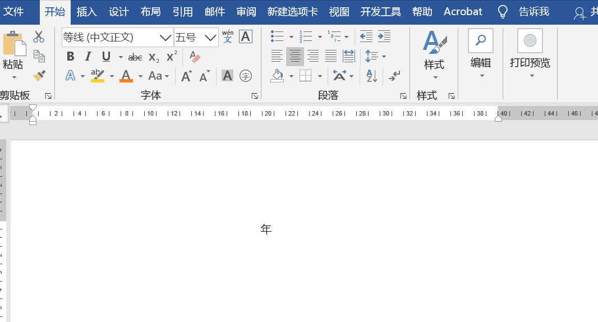Align text right
Image resolution: width=598 pixels, height=322 pixels.
tap(312, 57)
